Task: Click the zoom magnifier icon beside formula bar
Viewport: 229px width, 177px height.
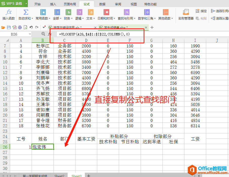Action: click(x=43, y=34)
